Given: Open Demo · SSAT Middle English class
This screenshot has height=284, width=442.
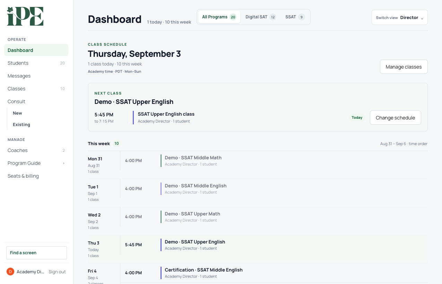Looking at the screenshot, I should coord(196,186).
